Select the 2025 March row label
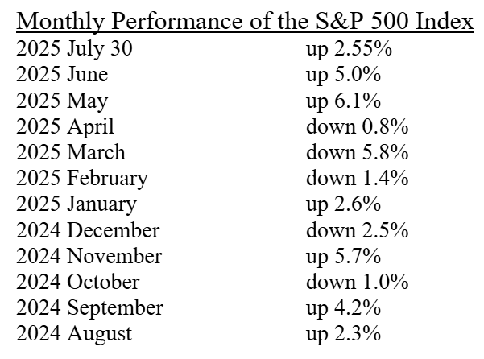The width and height of the screenshot is (484, 359). [71, 152]
